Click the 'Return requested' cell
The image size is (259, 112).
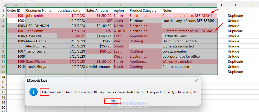coord(189,67)
